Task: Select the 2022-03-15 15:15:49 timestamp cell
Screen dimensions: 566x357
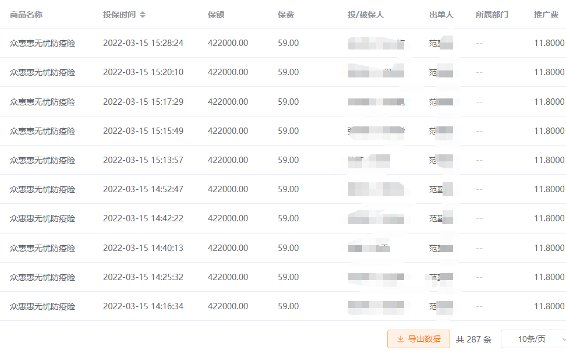Action: click(143, 131)
